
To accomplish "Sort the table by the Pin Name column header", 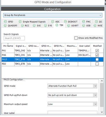I will click(8, 46).
